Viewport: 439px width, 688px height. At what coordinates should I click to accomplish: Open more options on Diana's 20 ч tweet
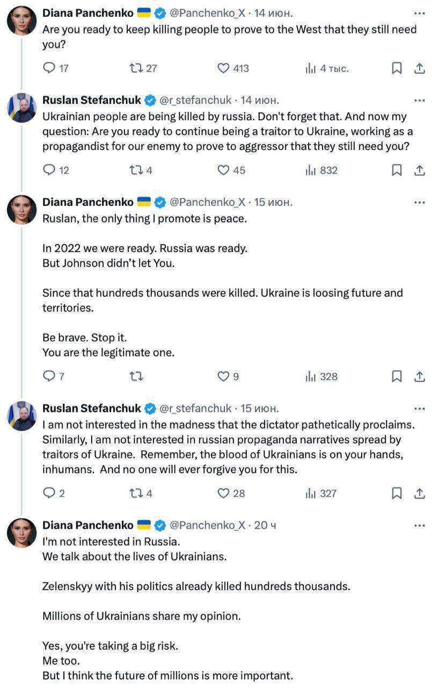click(x=420, y=525)
